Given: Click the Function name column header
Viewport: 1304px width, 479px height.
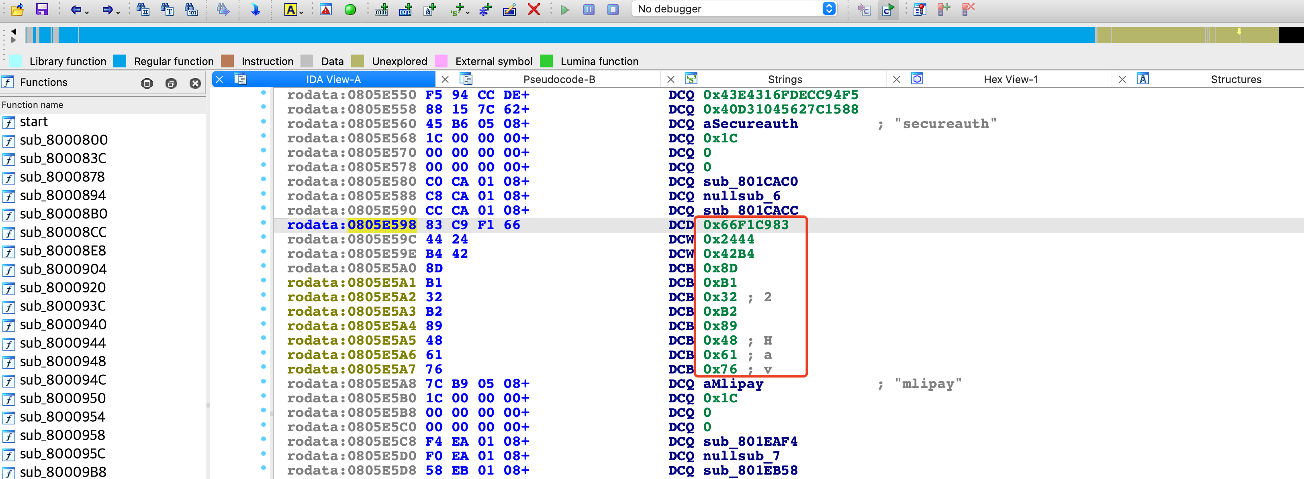Looking at the screenshot, I should [33, 105].
